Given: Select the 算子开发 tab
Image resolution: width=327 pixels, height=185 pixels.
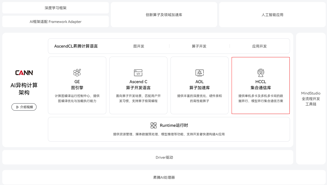Looking at the screenshot, I should (199, 46).
